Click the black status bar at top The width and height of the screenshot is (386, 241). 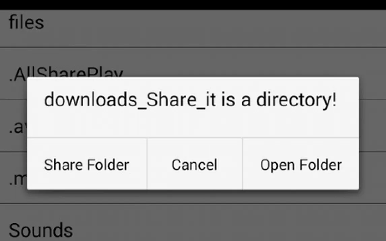pos(193,5)
